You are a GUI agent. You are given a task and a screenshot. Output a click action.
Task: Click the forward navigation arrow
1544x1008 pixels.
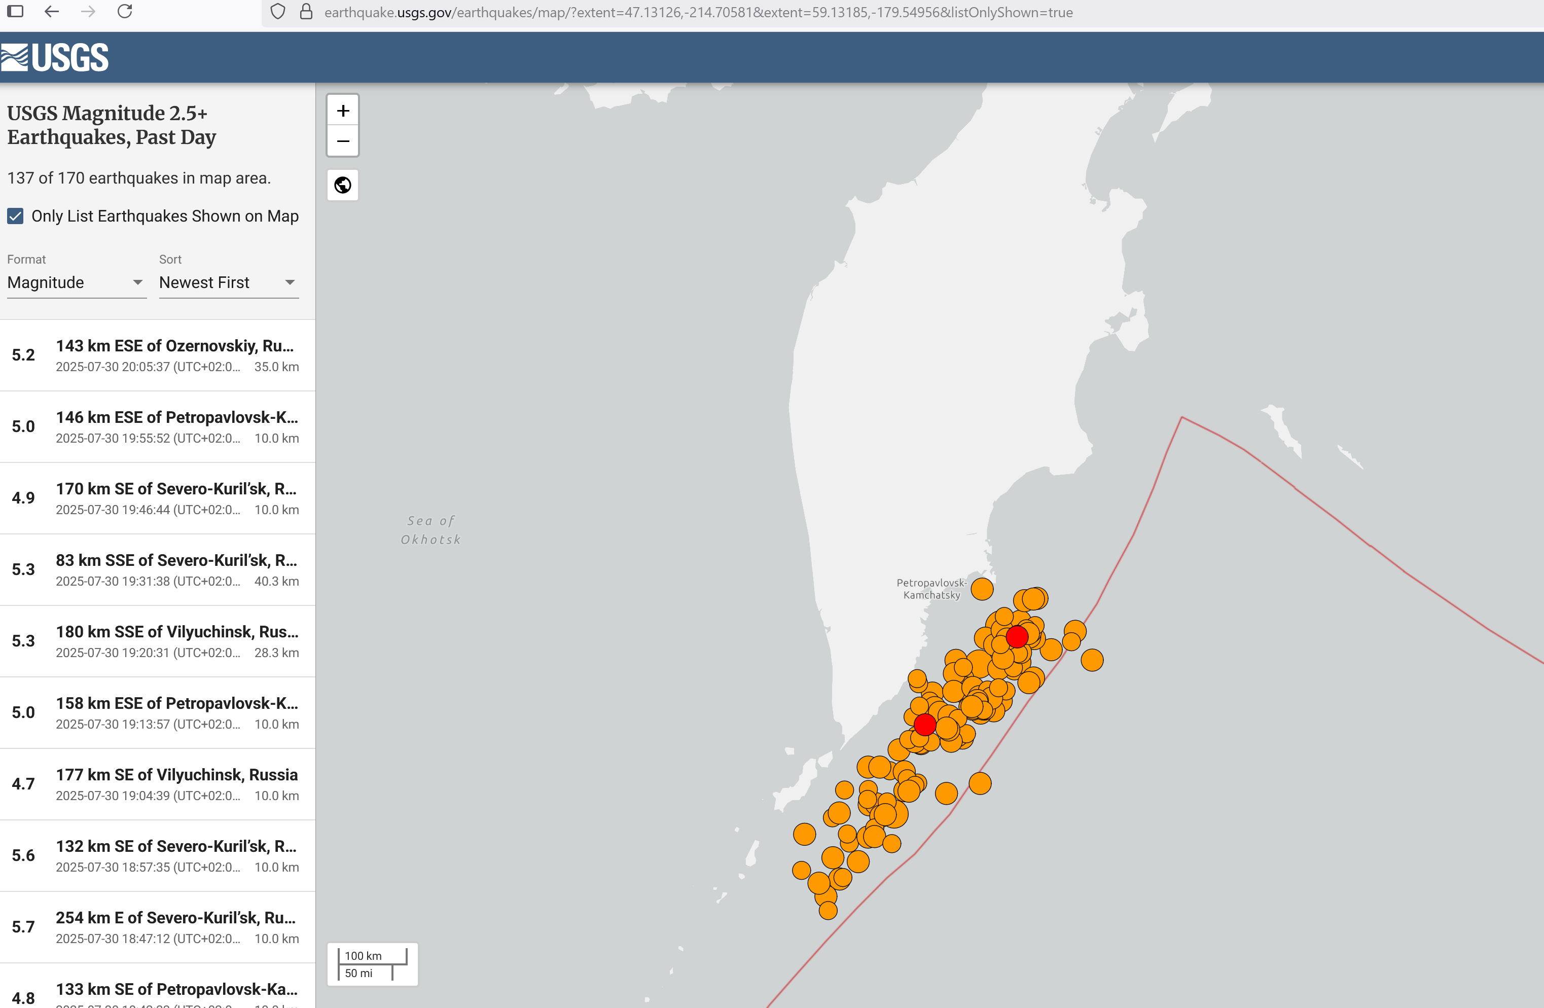[89, 12]
